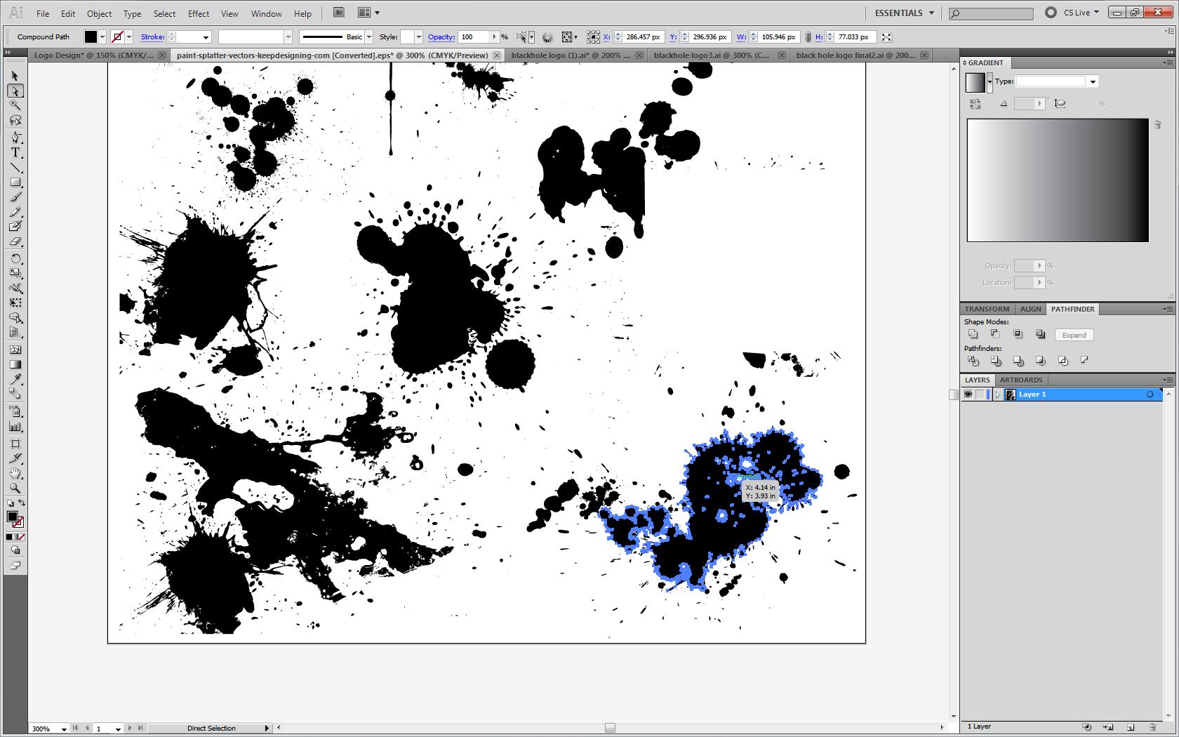Click the Opacity link label

pos(441,37)
